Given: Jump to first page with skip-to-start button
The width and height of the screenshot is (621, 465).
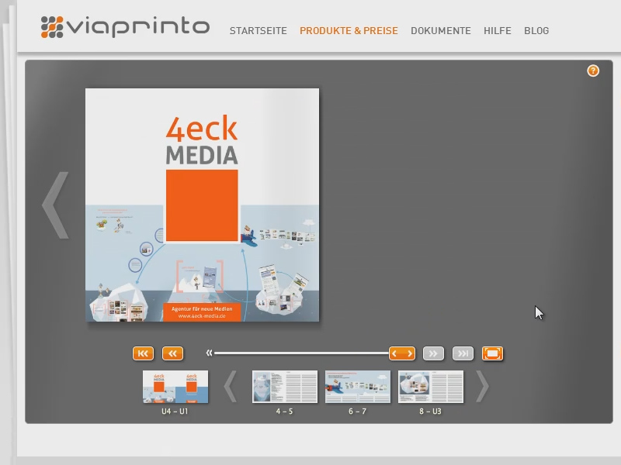Looking at the screenshot, I should click(x=143, y=353).
